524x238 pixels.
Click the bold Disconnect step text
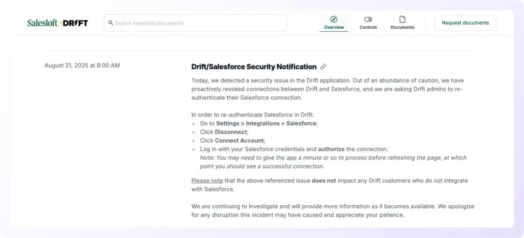[231, 132]
